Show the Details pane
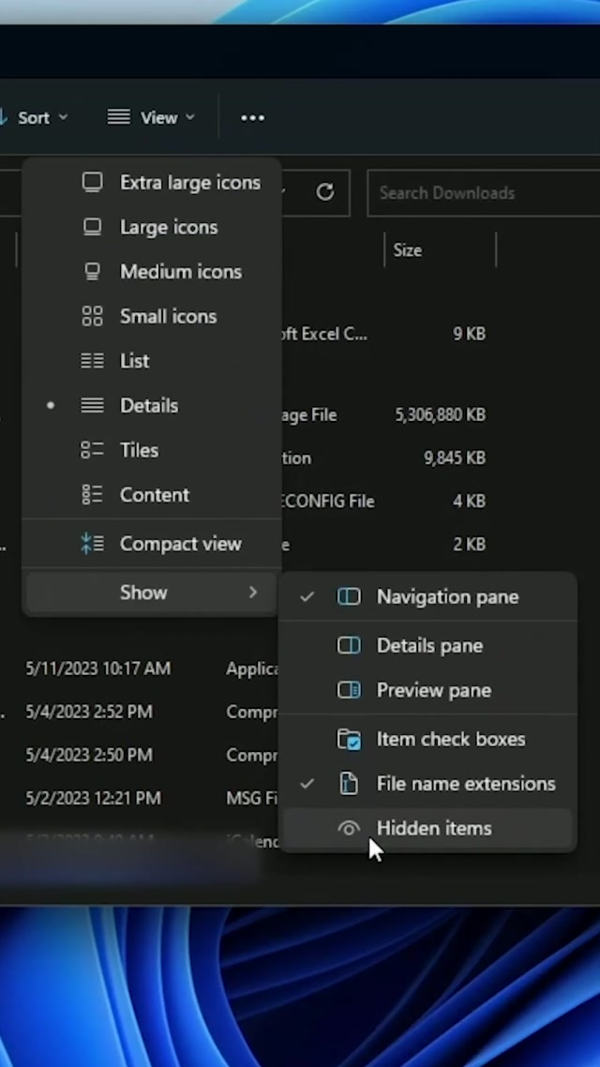Viewport: 600px width, 1067px height. tap(429, 646)
